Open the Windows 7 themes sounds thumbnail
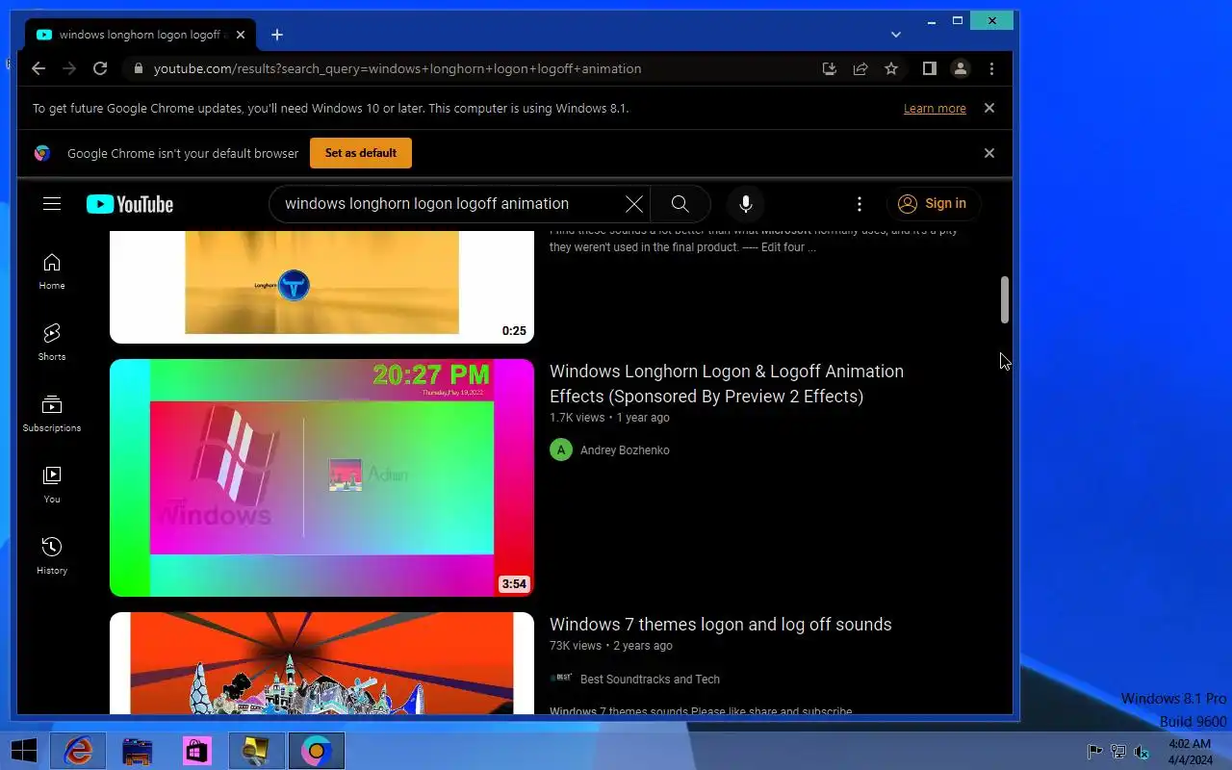This screenshot has width=1232, height=770. (321, 663)
